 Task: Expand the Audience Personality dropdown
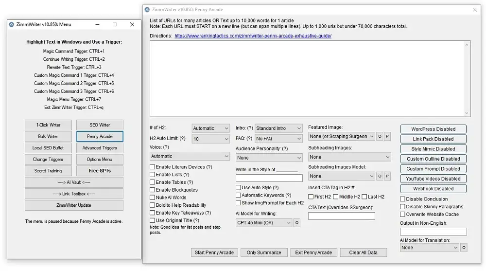269,158
